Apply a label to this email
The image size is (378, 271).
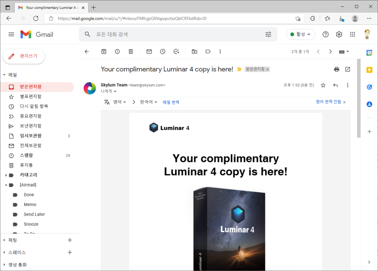pos(208,52)
